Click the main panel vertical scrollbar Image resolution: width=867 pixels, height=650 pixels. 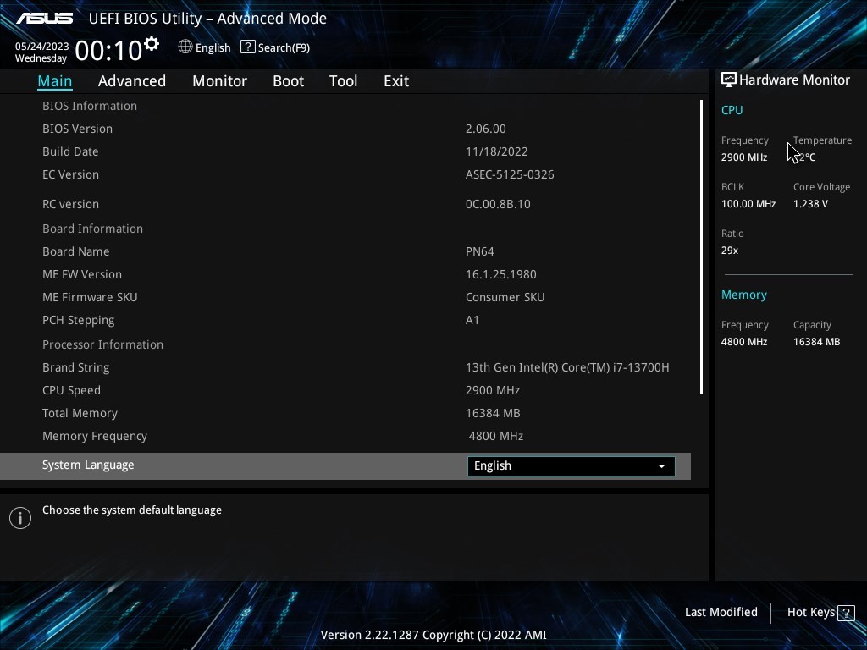click(701, 247)
